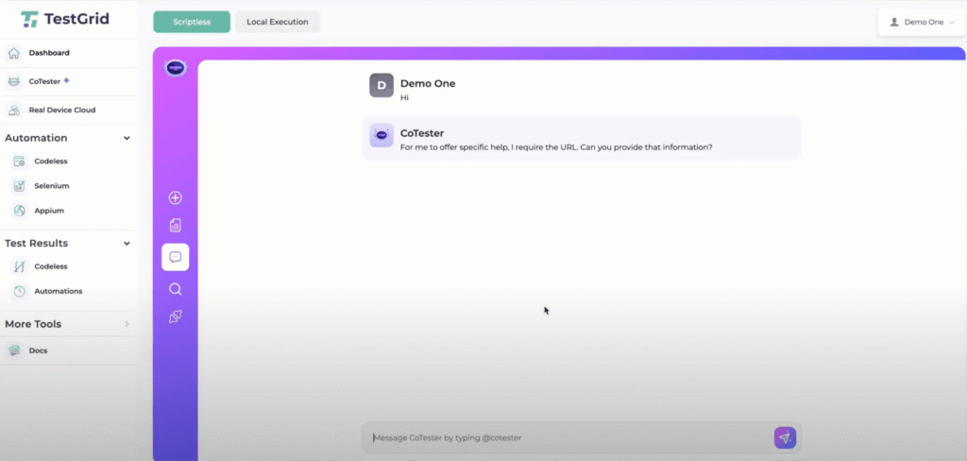Click the plus icon in purple sidebar
Viewport: 967px width, 461px height.
tap(175, 197)
